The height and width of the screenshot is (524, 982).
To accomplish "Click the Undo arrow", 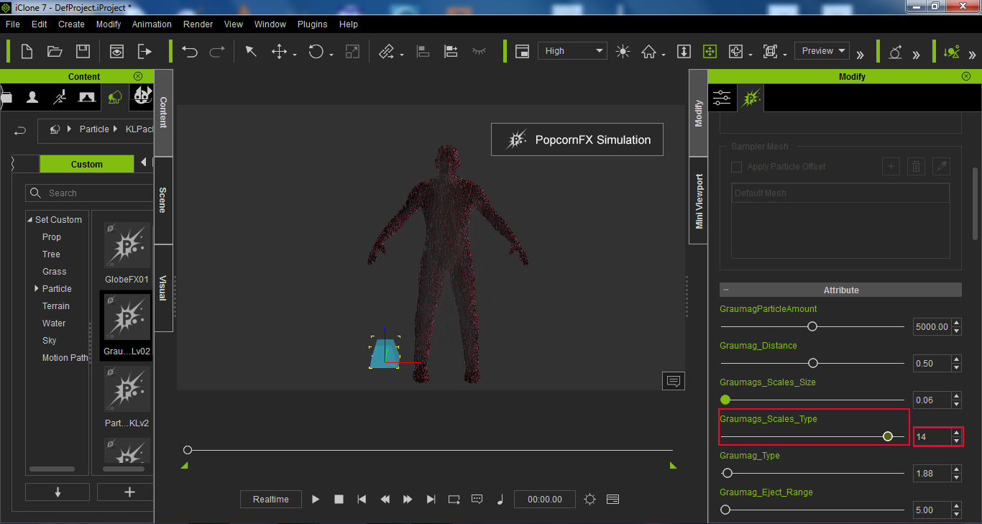I will coord(190,51).
